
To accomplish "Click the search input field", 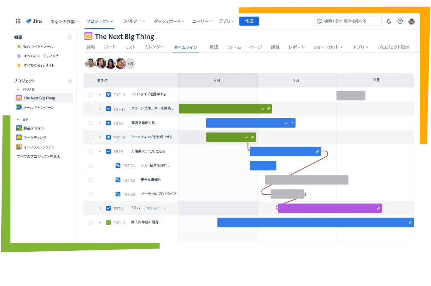I will click(x=348, y=21).
